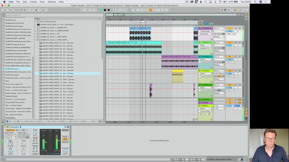This screenshot has height=162, width=289.
Task: Select Peak mode in Compressor
Action: [65, 137]
